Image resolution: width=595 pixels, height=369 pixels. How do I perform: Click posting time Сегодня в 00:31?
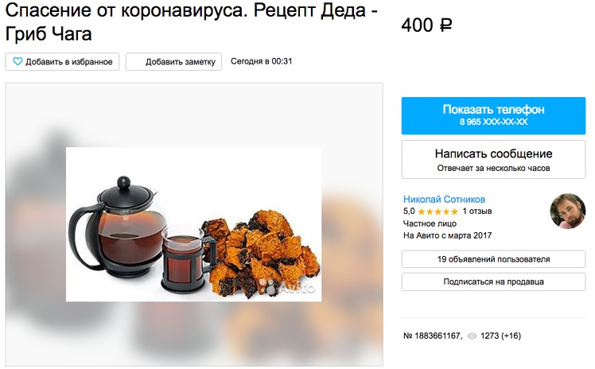click(x=262, y=61)
